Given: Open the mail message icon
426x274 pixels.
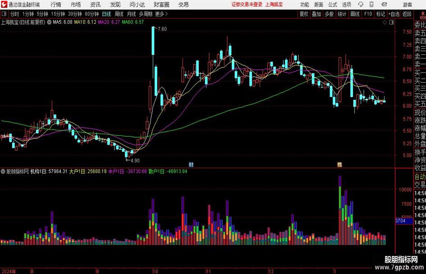Looking at the screenshot, I should 384,4.
